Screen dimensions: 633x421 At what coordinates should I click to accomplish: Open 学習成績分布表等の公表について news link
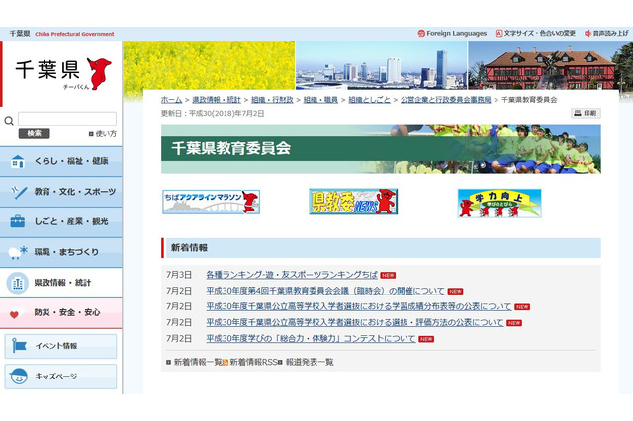[359, 306]
